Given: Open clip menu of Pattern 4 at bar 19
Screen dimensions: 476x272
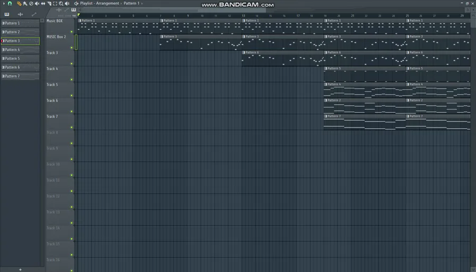Looking at the screenshot, I should 326,85.
